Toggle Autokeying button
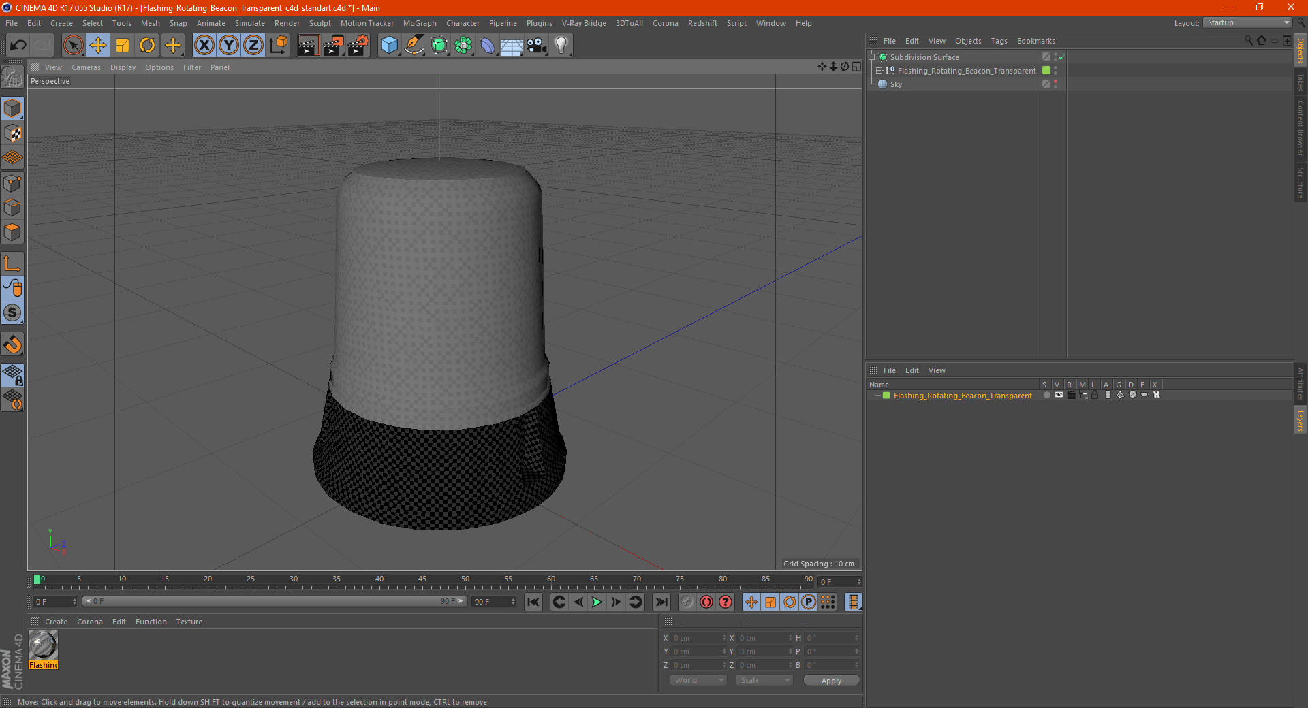1308x708 pixels. coord(706,602)
